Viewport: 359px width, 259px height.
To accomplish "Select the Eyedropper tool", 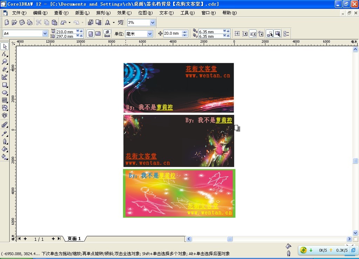I will point(5,134).
